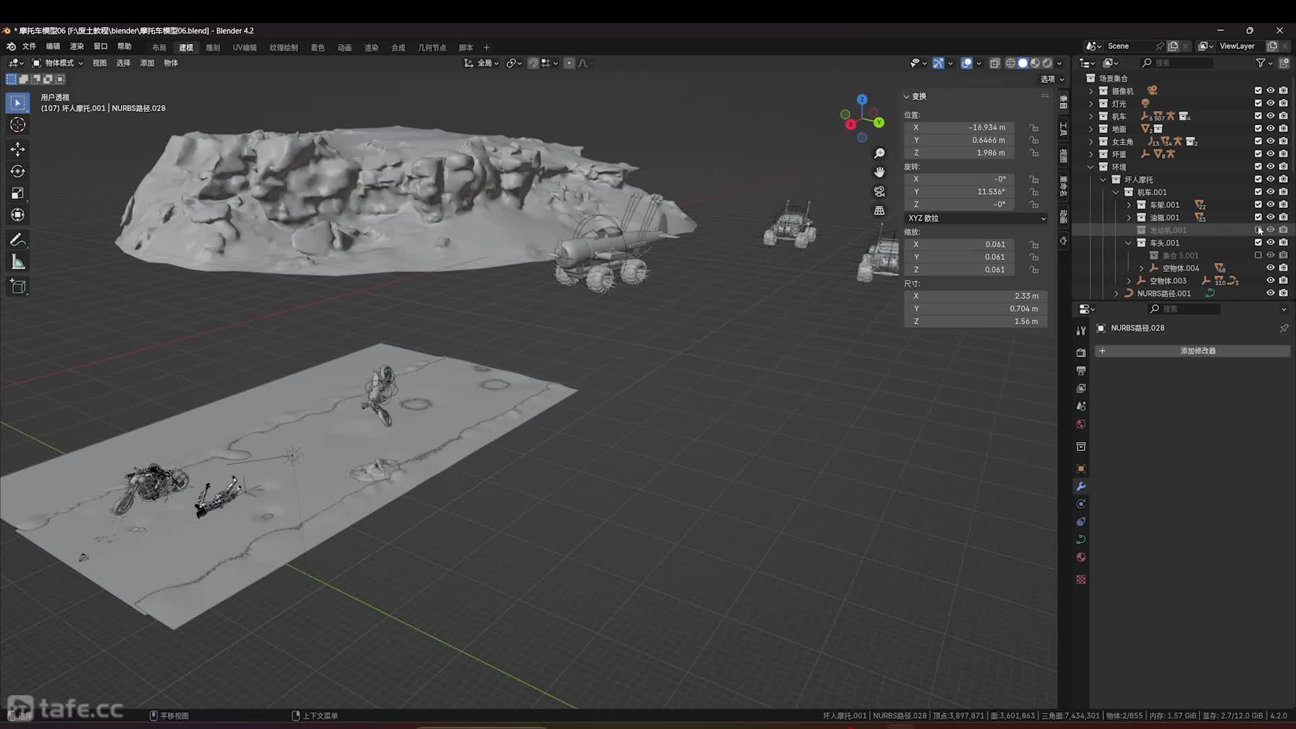Screen dimensions: 1296x729
Task: Collapse the 坏人摩托 collection
Action: coord(1104,180)
